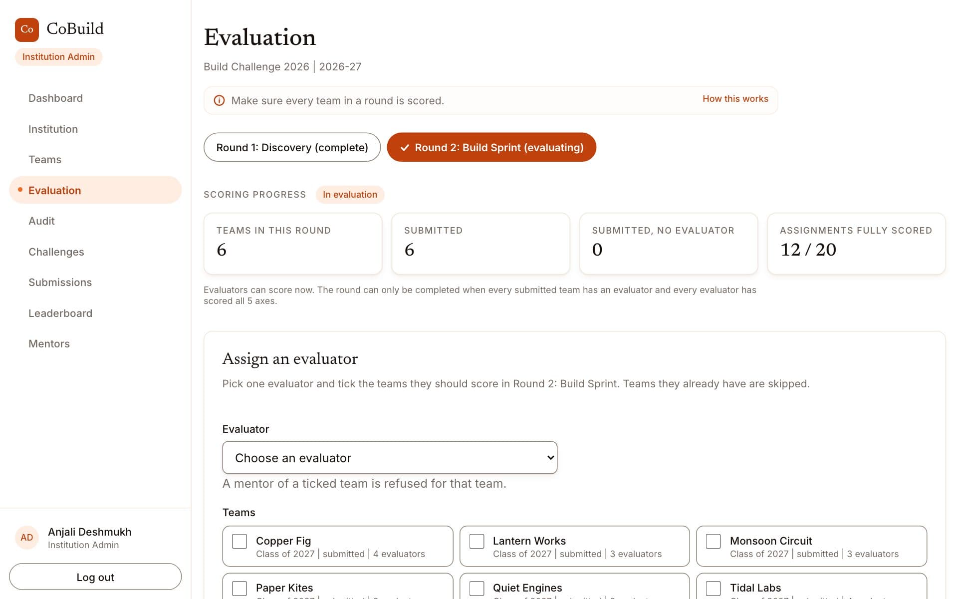The image size is (958, 599).
Task: Click the Institution Admin badge
Action: click(x=58, y=57)
